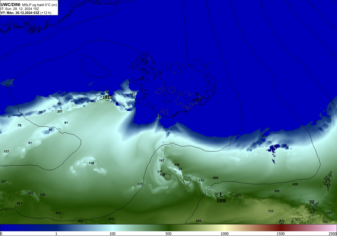Screen dimensions: 337x236
Task: Click the 571 height value
Action: click(x=19, y=203)
